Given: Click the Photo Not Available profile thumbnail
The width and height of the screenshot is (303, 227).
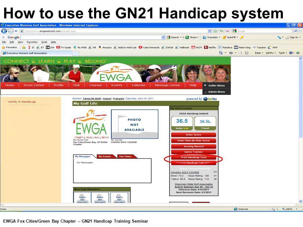Looking at the screenshot, I should point(135,124).
